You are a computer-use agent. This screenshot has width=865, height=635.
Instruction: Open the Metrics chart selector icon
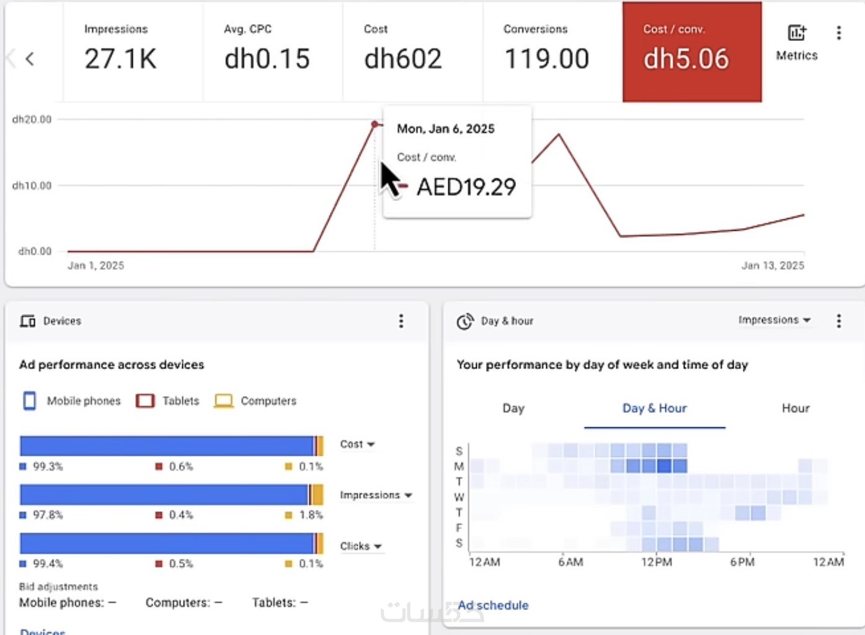pos(797,33)
